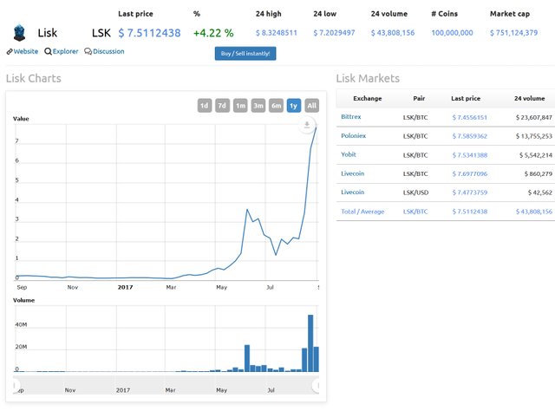Click the June price peak on the line

[247, 210]
